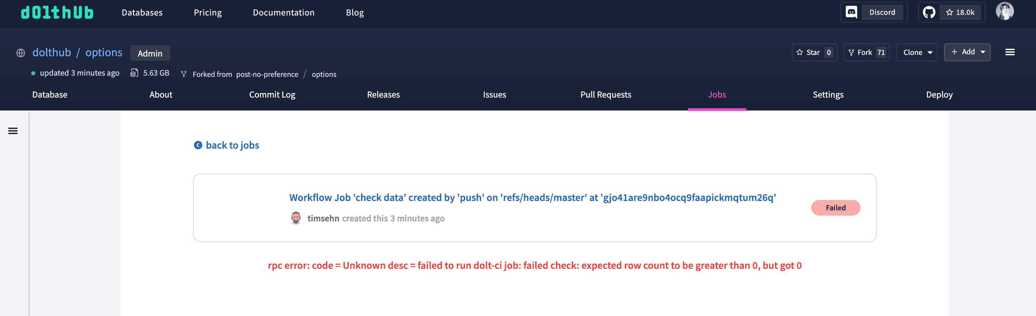The width and height of the screenshot is (1036, 316).
Task: Click the fork icon beside Forked from
Action: pos(184,74)
